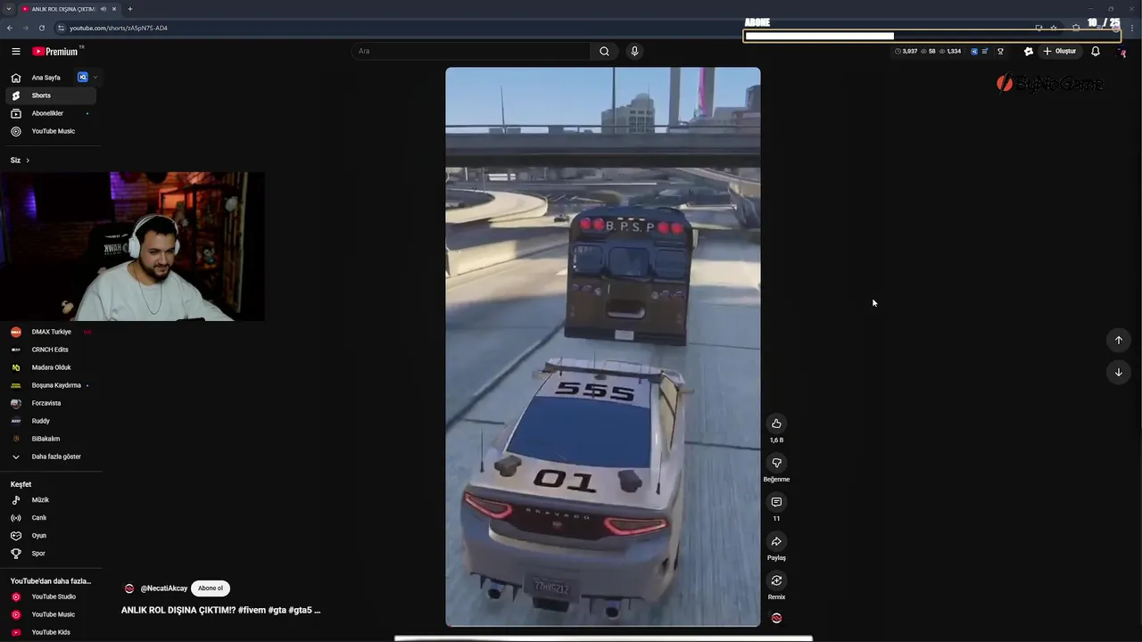
Task: Dislike the short via Beğenme button
Action: pos(776,463)
